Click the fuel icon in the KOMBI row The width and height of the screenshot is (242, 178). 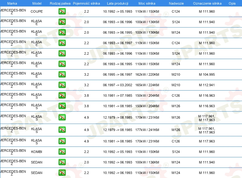62,151
